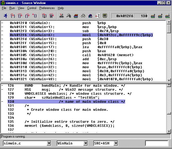The image size is (172, 149).
Task: Expand the WinMain function dropdown
Action: point(85,143)
